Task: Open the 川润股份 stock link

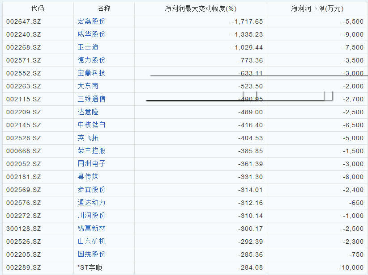Action: pos(91,215)
